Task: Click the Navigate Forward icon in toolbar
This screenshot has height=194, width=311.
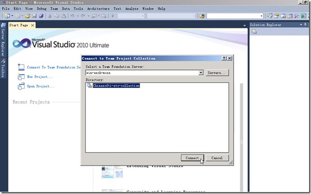Action: (x=104, y=16)
